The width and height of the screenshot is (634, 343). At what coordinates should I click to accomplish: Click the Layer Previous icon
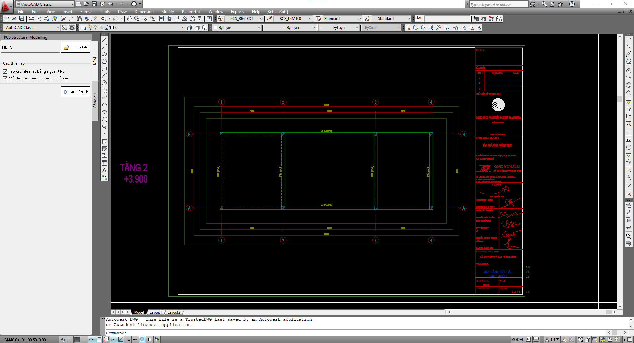[x=197, y=28]
